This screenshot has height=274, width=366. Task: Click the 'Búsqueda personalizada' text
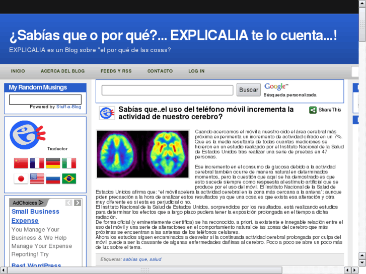click(290, 95)
